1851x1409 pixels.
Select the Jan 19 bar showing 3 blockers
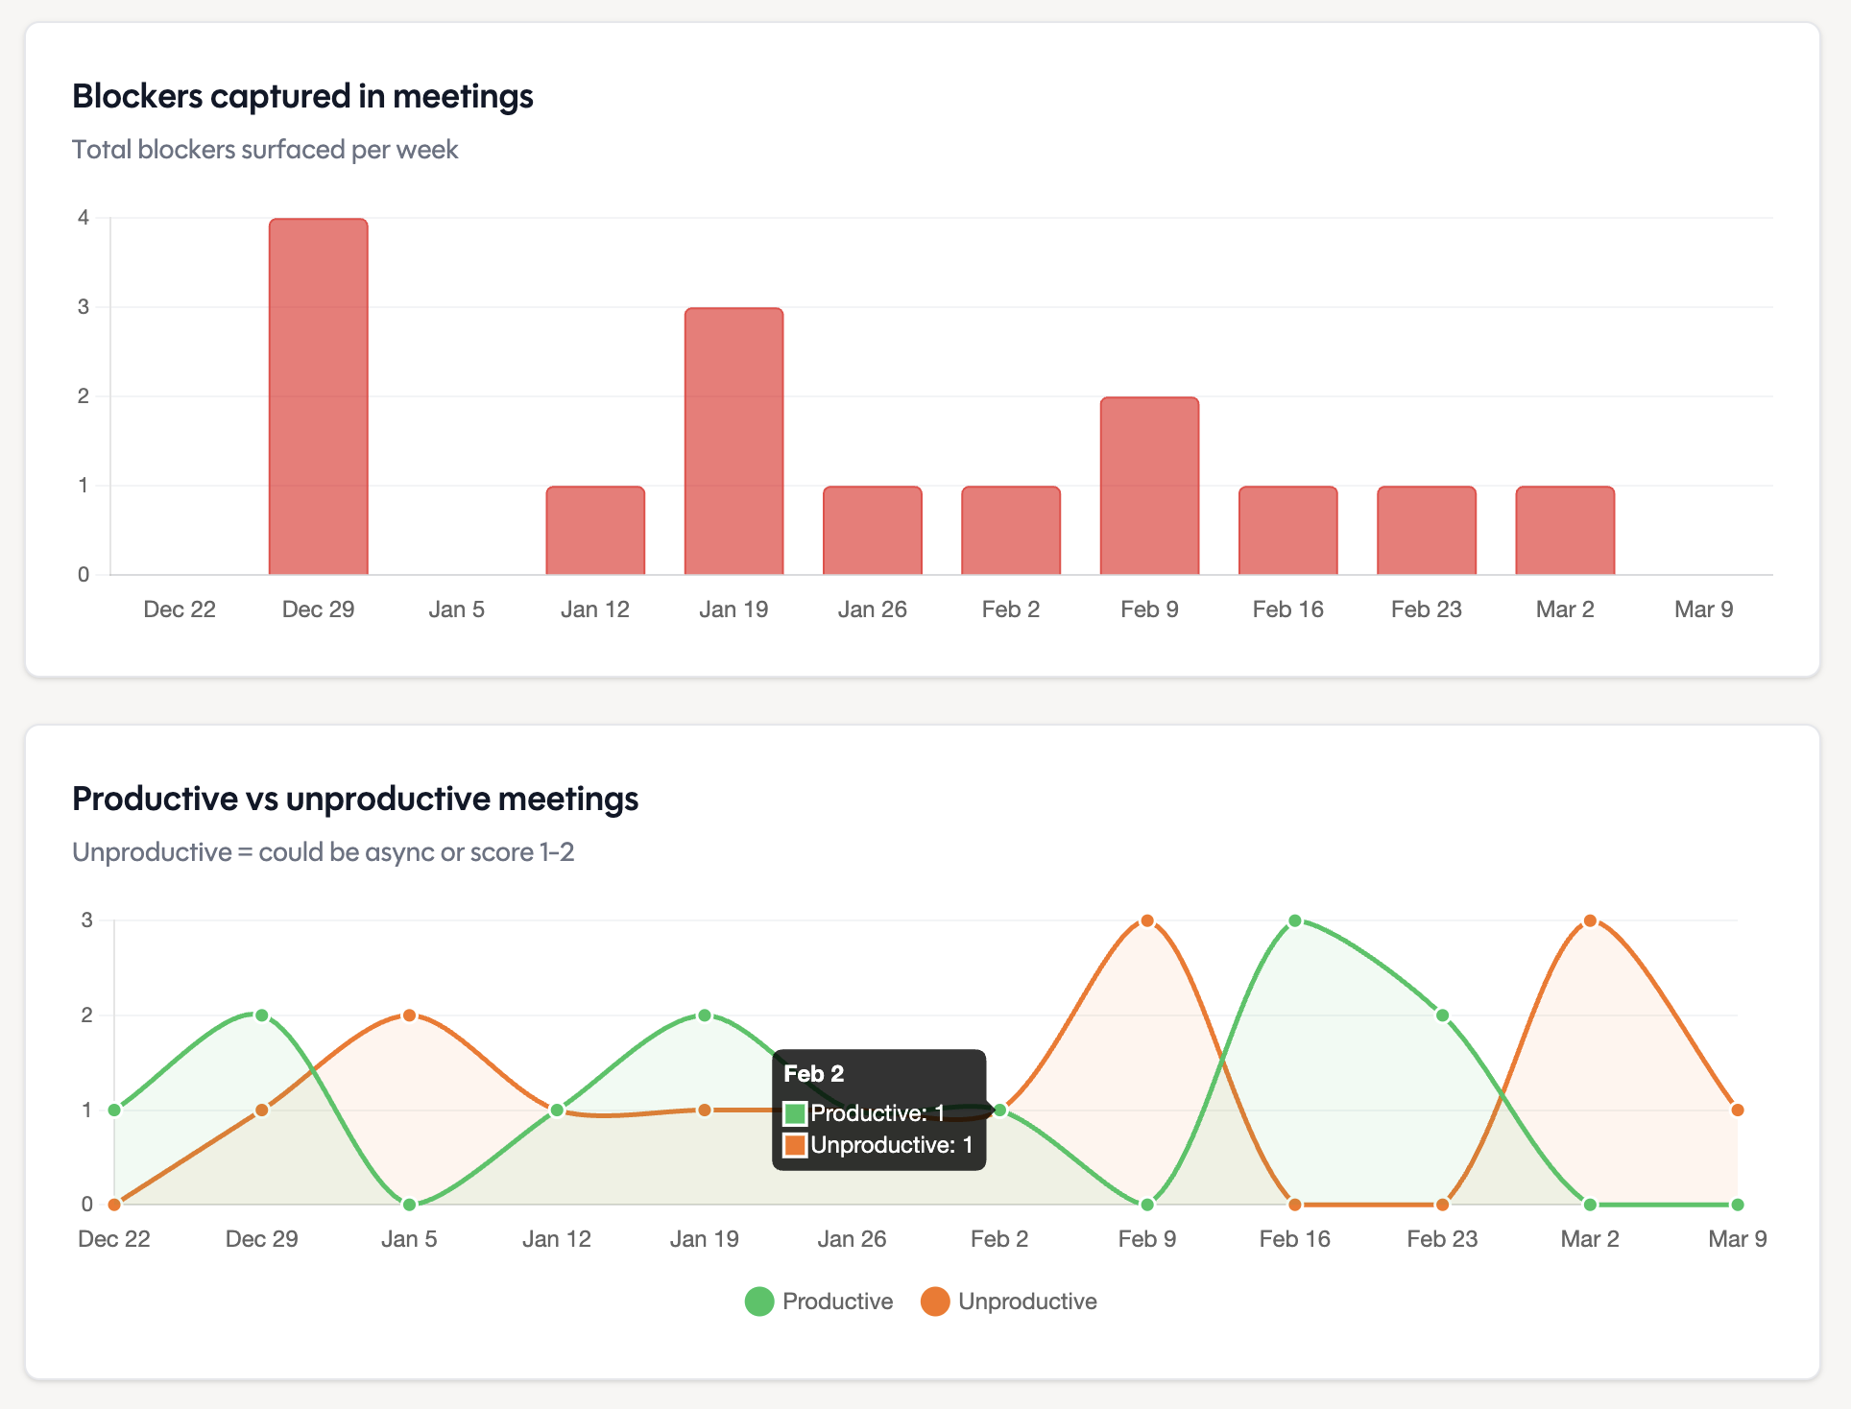point(733,442)
